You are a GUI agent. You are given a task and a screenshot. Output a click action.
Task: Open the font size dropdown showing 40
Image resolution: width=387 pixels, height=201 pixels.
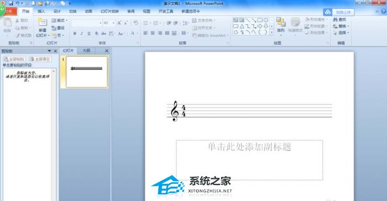tap(113, 23)
